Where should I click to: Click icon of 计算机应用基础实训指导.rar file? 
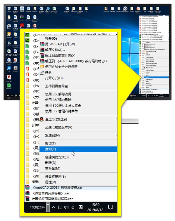pos(27,199)
